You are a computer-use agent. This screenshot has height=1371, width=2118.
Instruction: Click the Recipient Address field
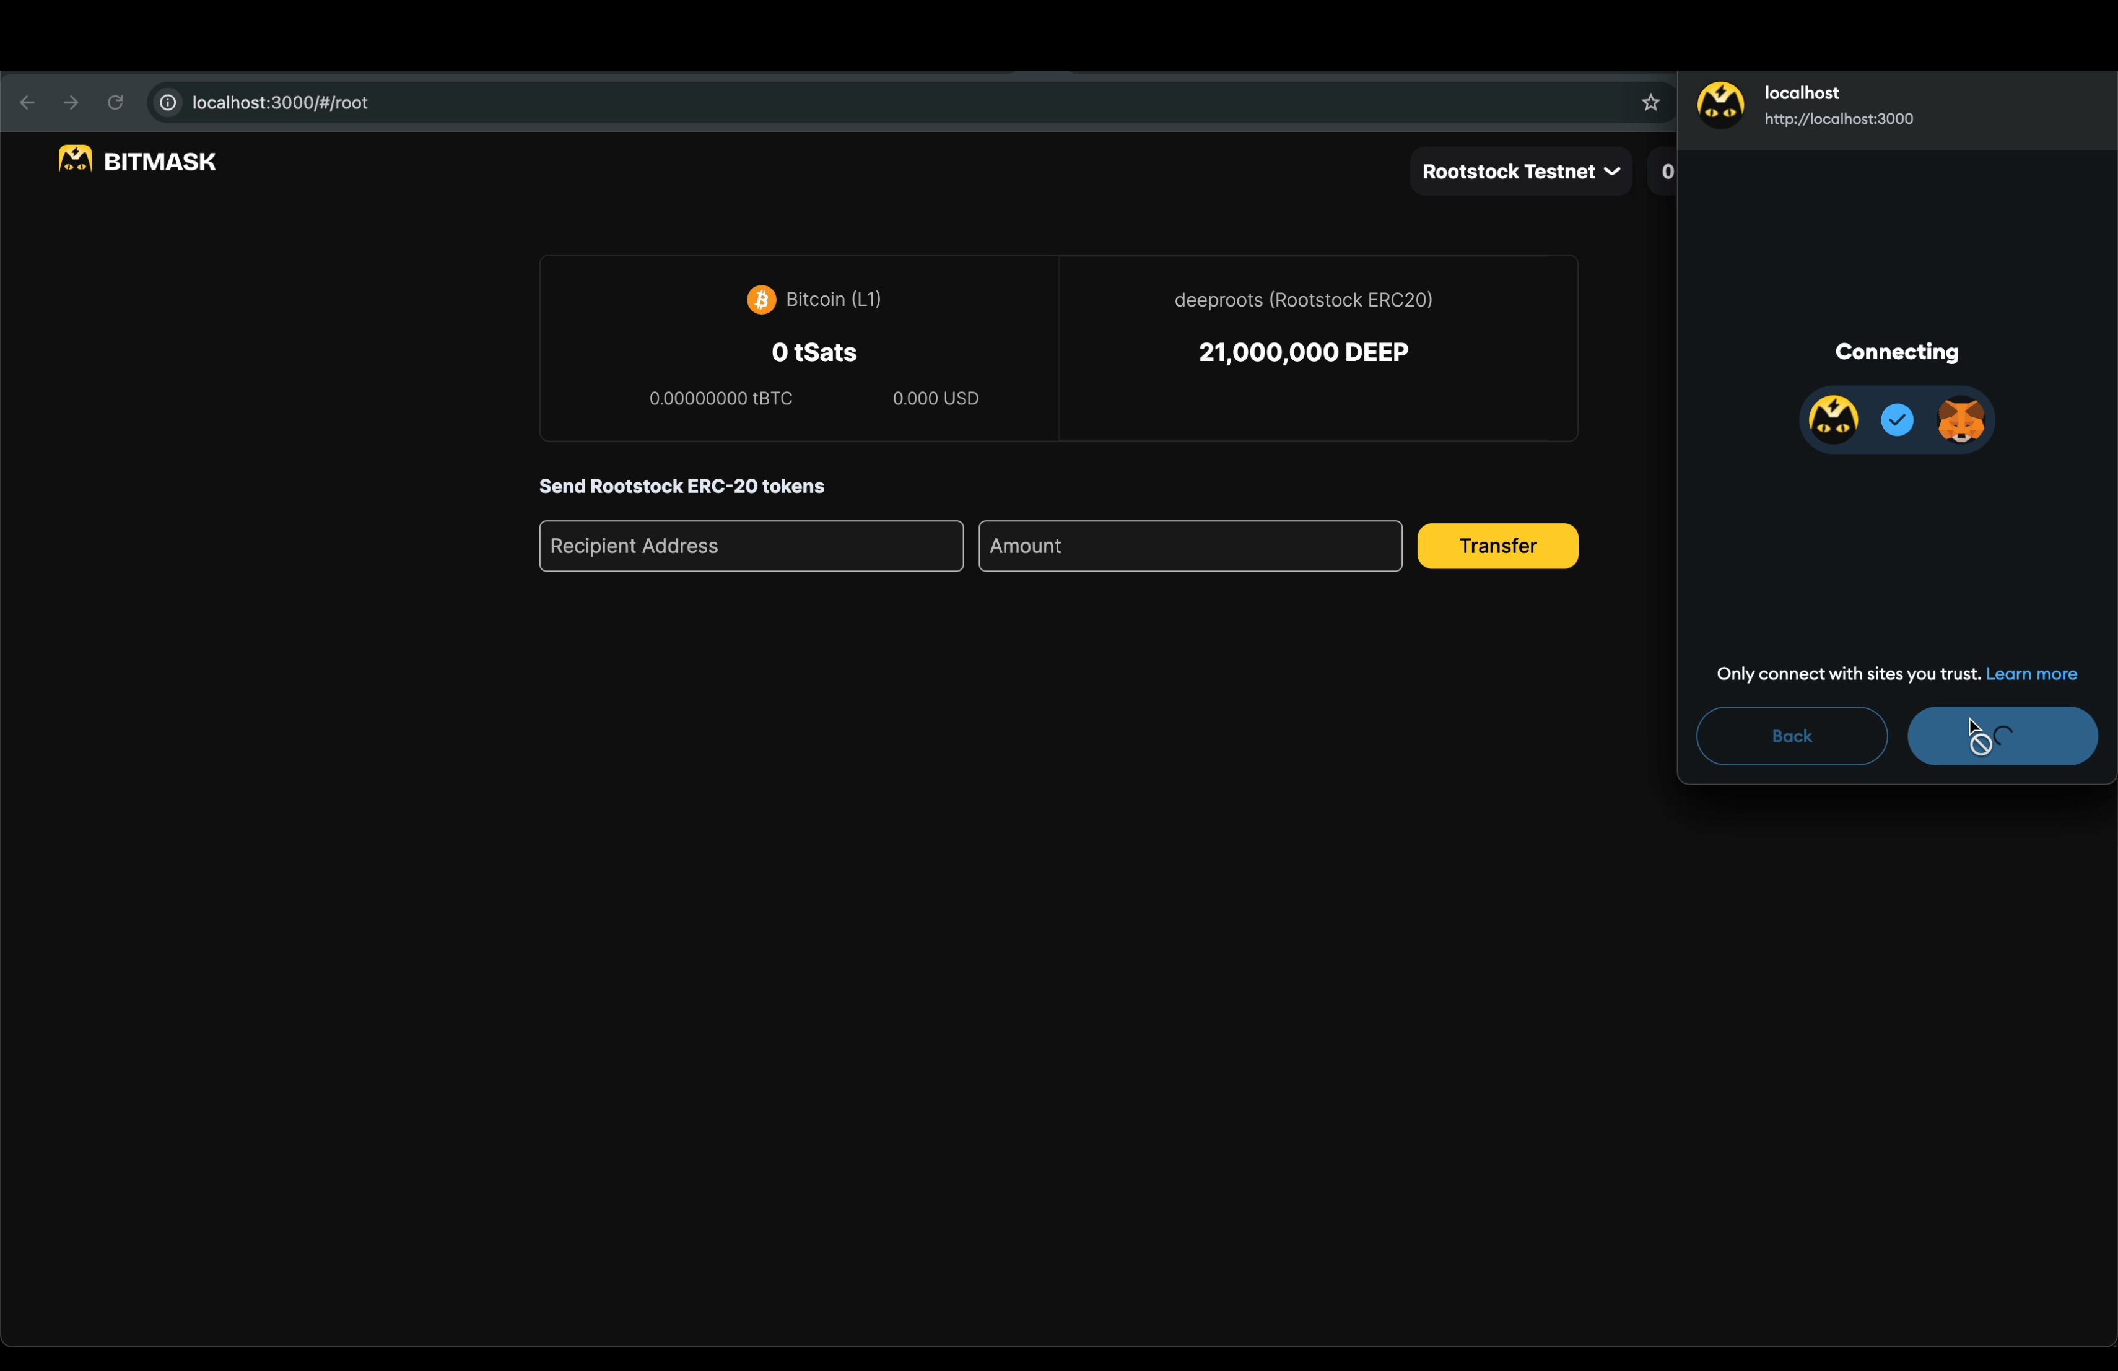[751, 546]
